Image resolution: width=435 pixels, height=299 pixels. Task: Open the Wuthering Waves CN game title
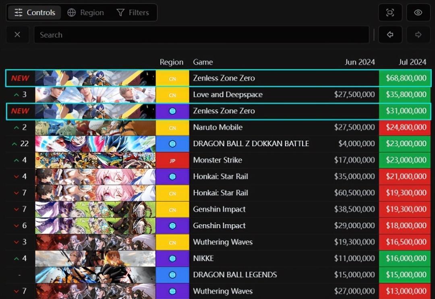[x=223, y=242]
